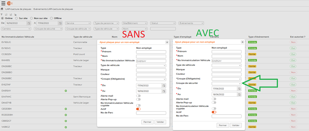Expand Groupe de sécurité dropdown in AVEC dialog
This screenshot has height=131, width=309.
click(x=226, y=84)
